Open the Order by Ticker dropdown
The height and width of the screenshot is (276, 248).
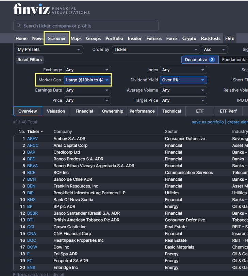pos(156,50)
